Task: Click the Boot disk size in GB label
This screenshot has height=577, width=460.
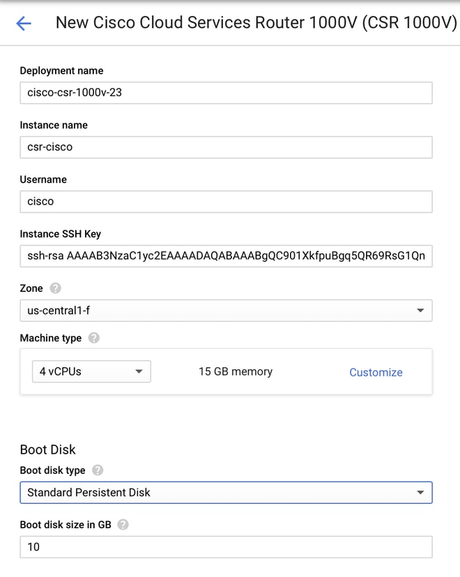Action: click(66, 524)
